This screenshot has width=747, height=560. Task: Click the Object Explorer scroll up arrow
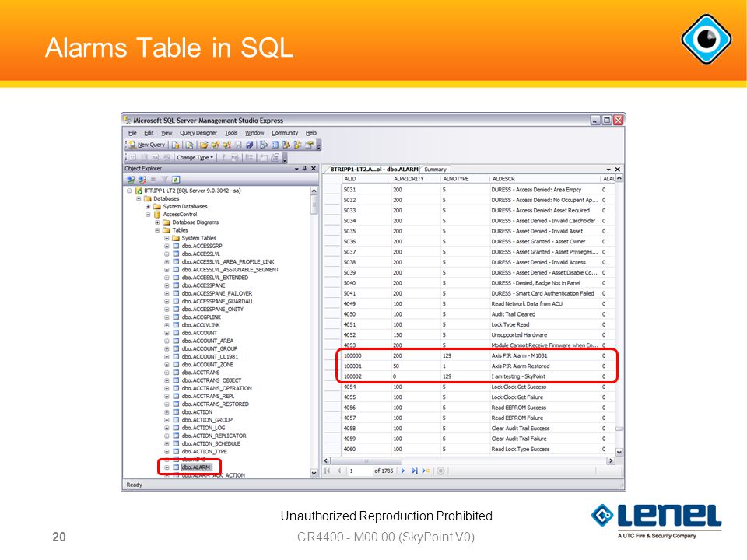(314, 191)
